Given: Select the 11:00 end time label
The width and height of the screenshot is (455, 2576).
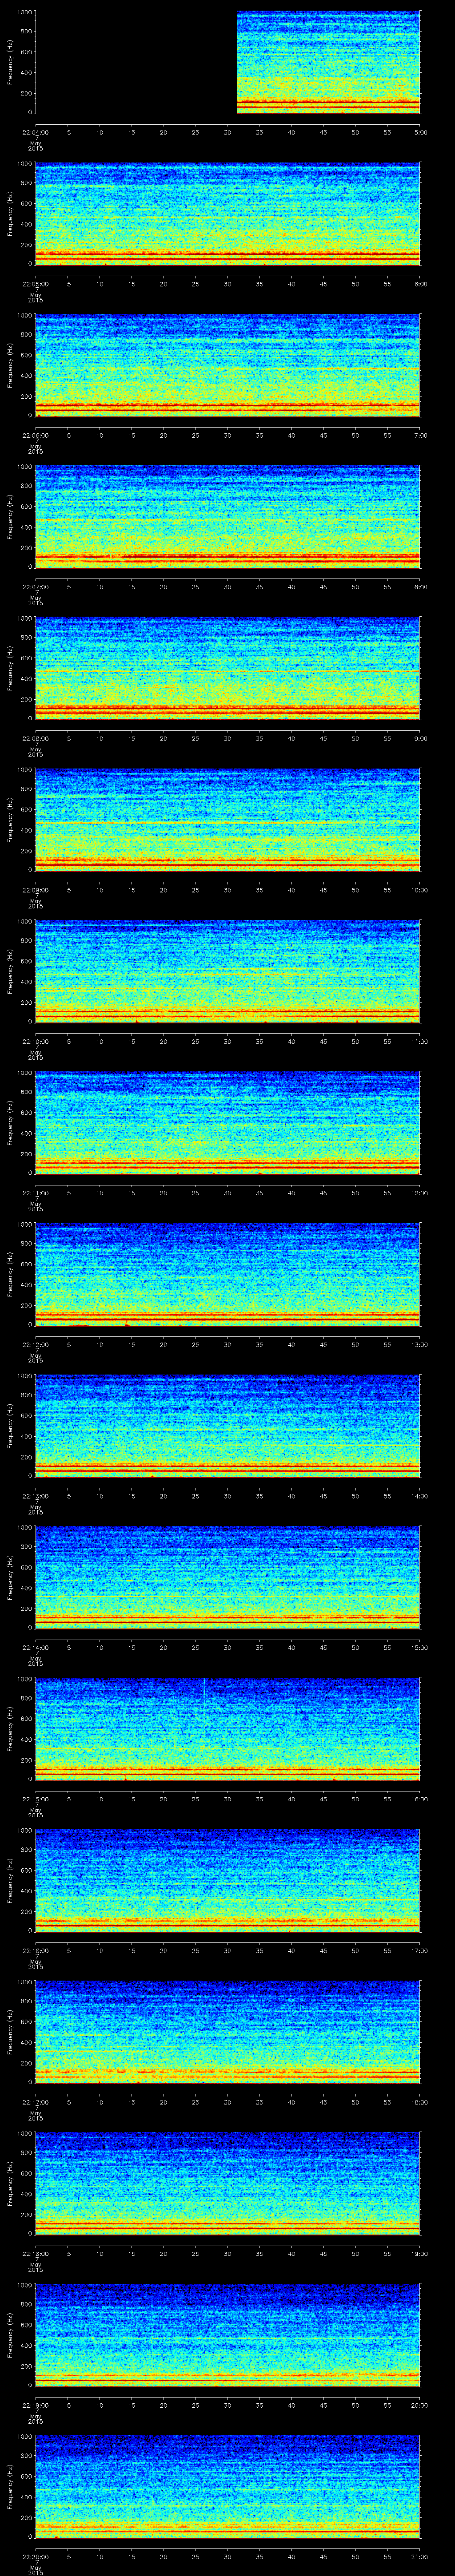Looking at the screenshot, I should pos(419,1041).
